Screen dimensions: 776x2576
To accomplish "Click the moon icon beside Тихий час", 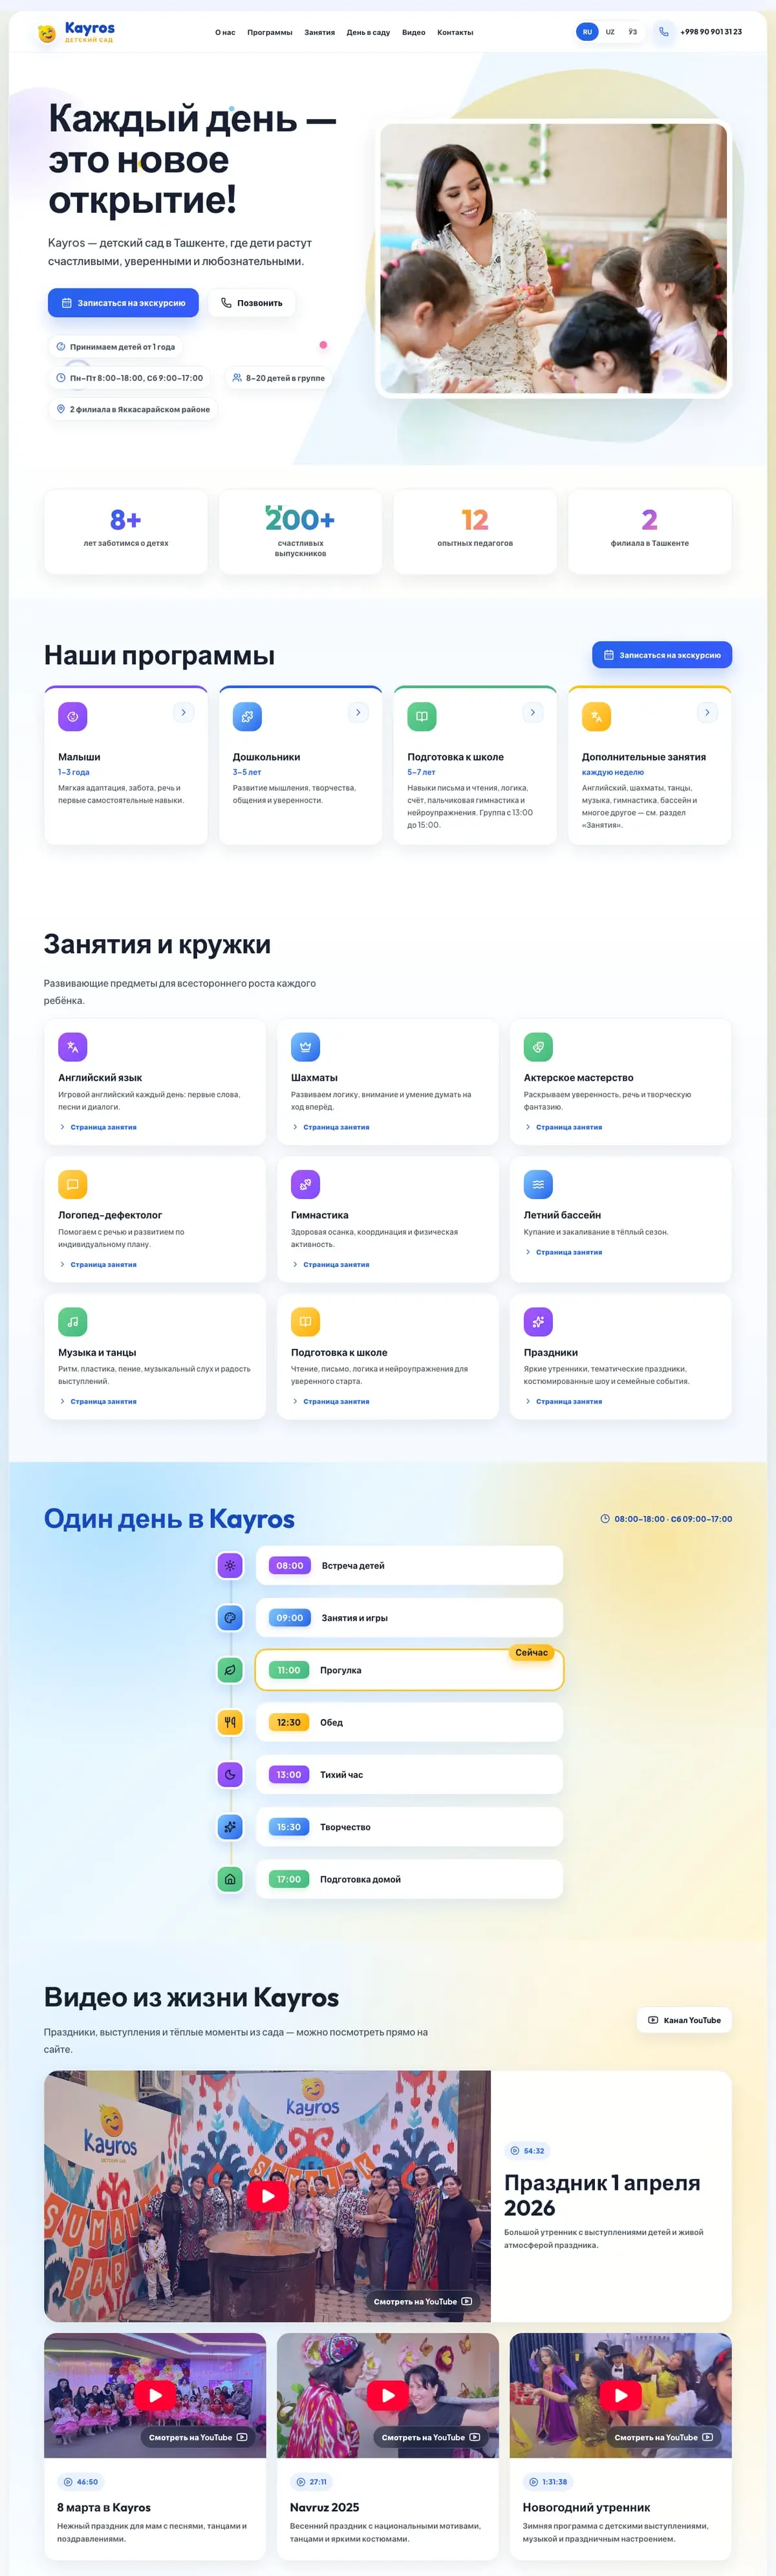I will click(x=230, y=1774).
